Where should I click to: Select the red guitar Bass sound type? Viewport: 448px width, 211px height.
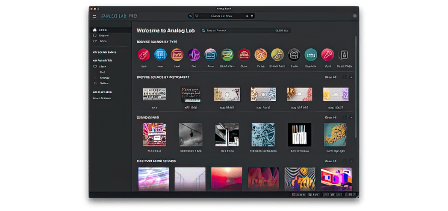tap(144, 55)
